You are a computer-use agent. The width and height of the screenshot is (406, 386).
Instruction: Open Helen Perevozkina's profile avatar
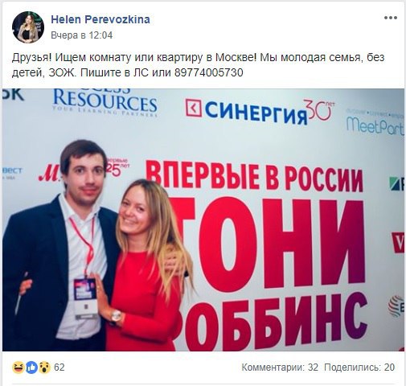(x=28, y=27)
